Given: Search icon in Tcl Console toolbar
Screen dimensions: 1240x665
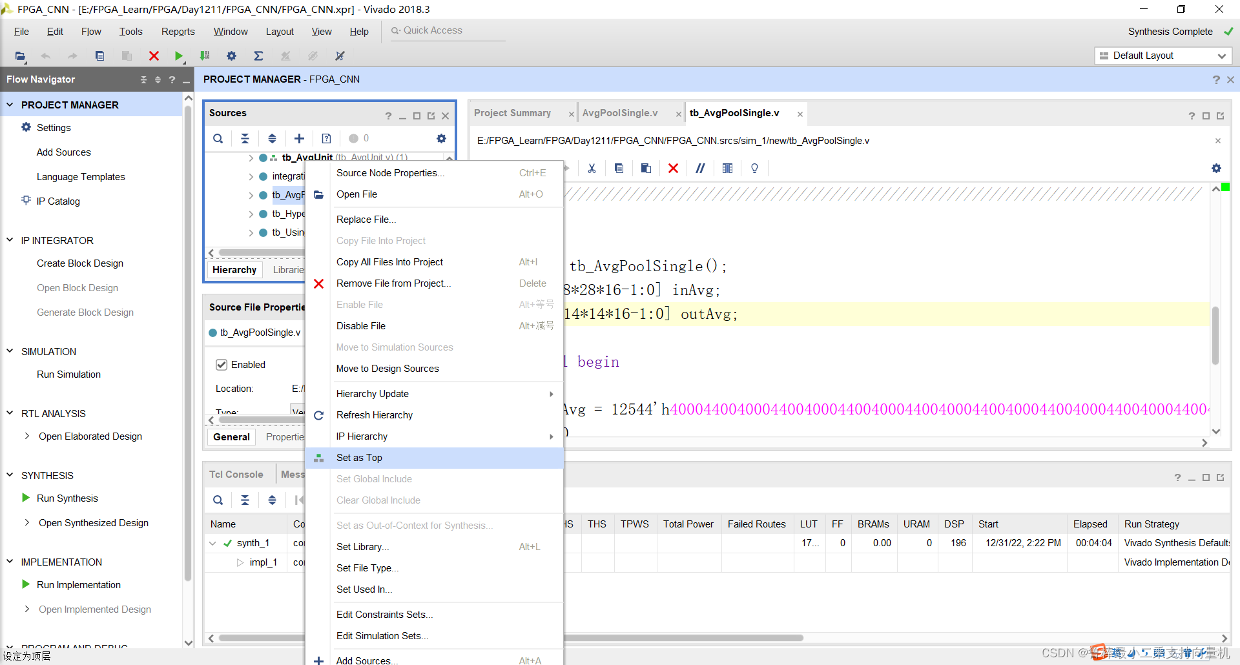Looking at the screenshot, I should point(218,500).
